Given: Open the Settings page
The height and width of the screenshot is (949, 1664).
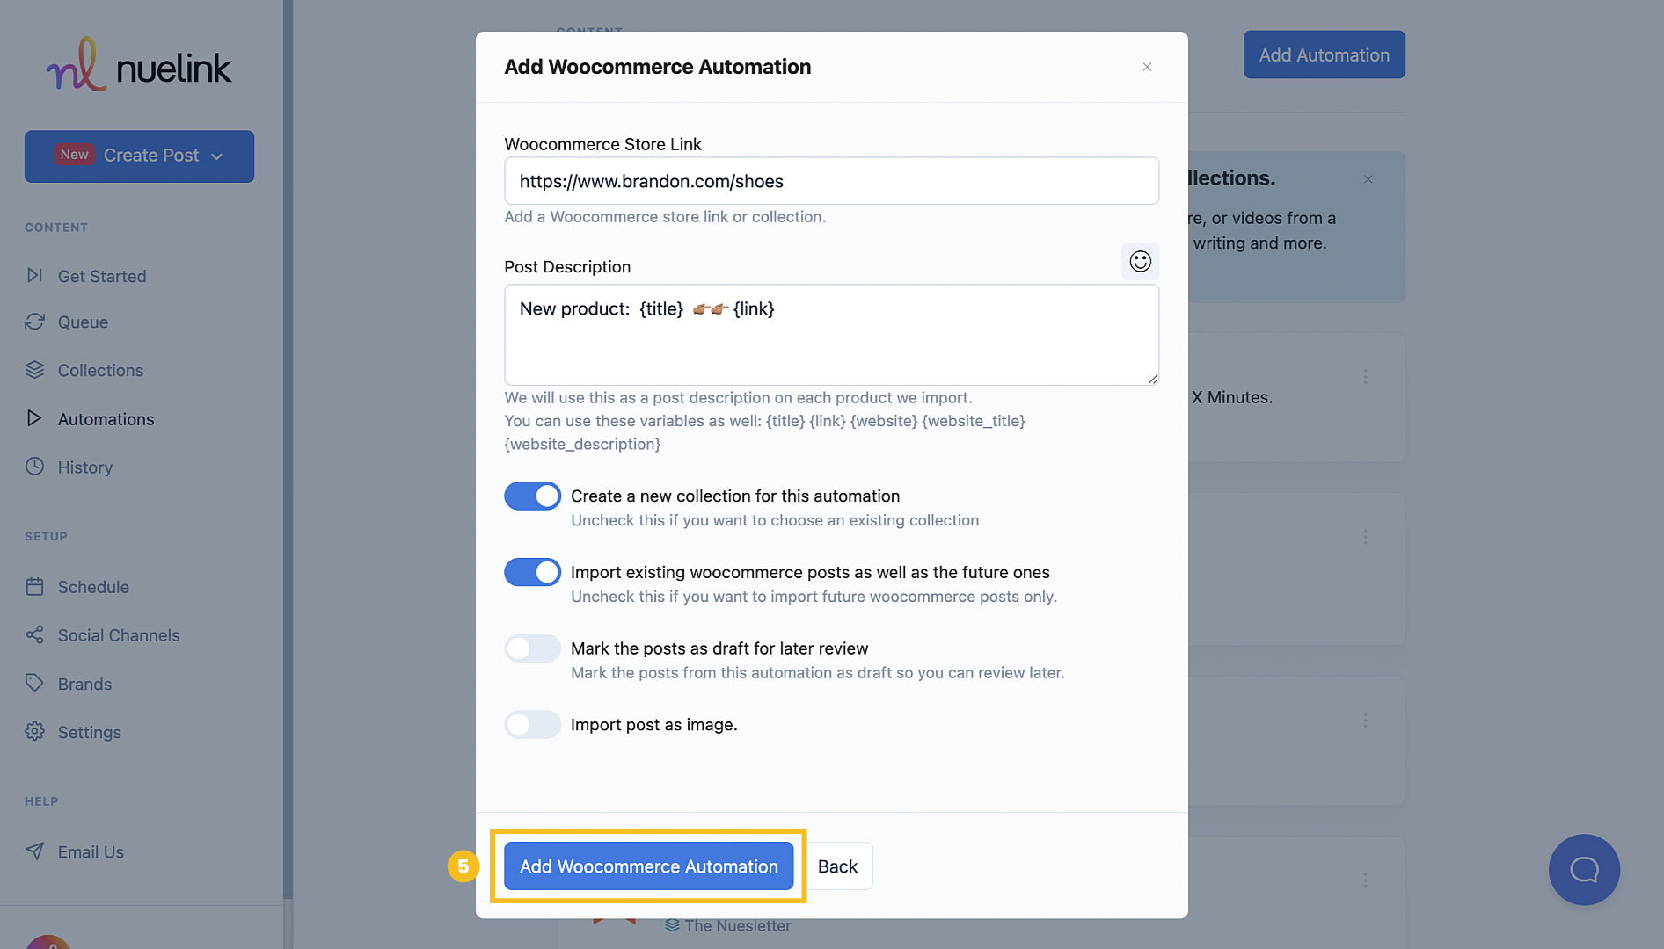Looking at the screenshot, I should [x=90, y=732].
